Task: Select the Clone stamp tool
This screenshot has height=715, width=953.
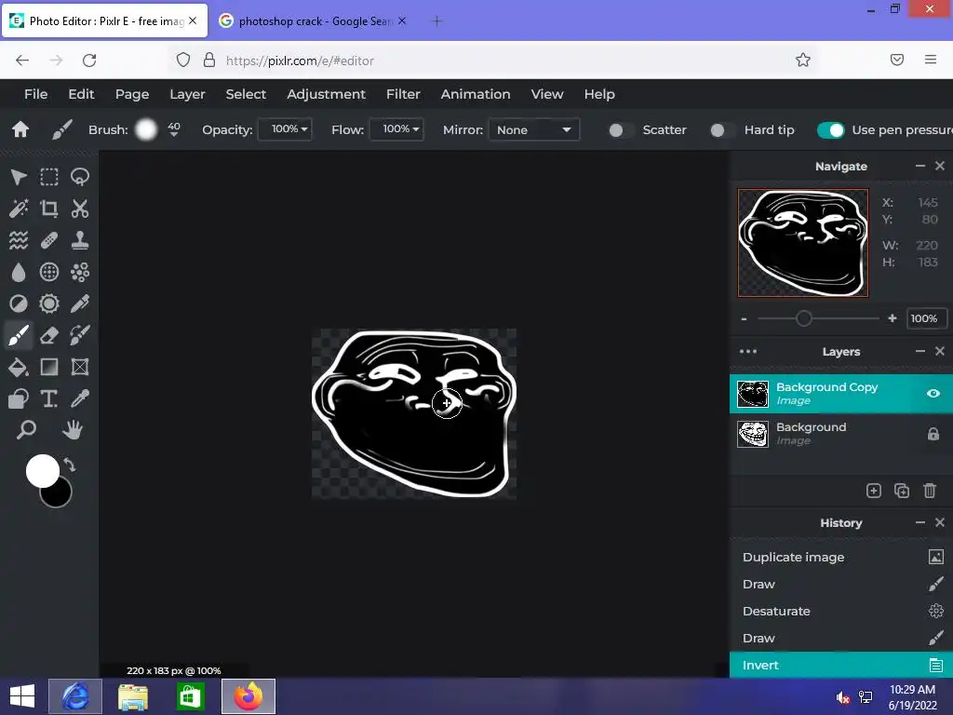Action: point(80,240)
